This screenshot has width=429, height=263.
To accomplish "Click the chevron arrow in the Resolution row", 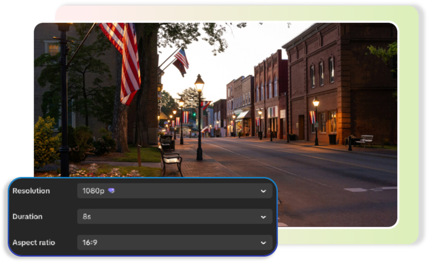I will (x=263, y=191).
